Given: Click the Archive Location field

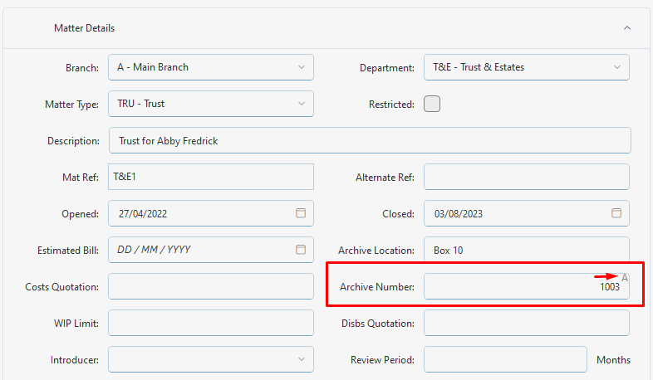Looking at the screenshot, I should click(527, 250).
